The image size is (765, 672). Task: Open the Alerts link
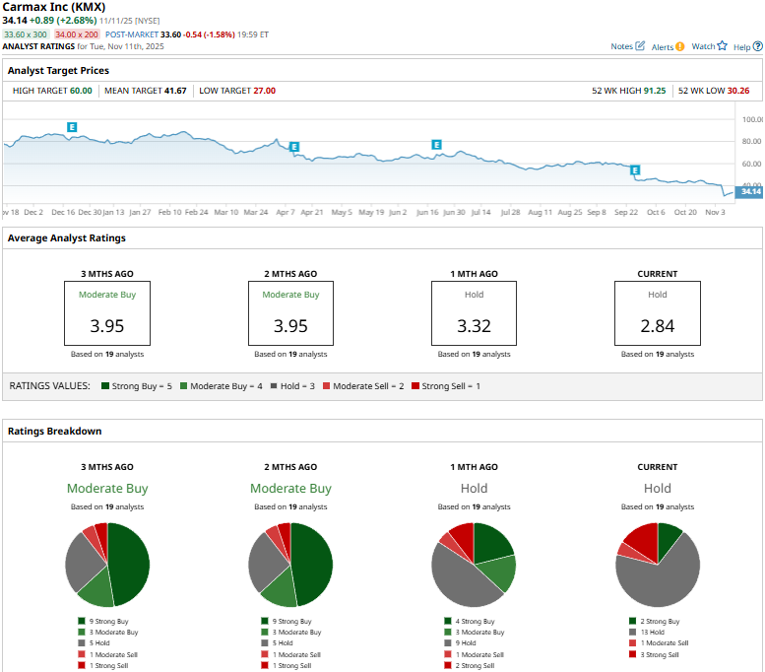[663, 47]
